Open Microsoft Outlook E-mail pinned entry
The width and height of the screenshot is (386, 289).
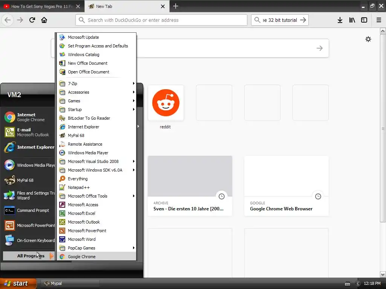[29, 132]
